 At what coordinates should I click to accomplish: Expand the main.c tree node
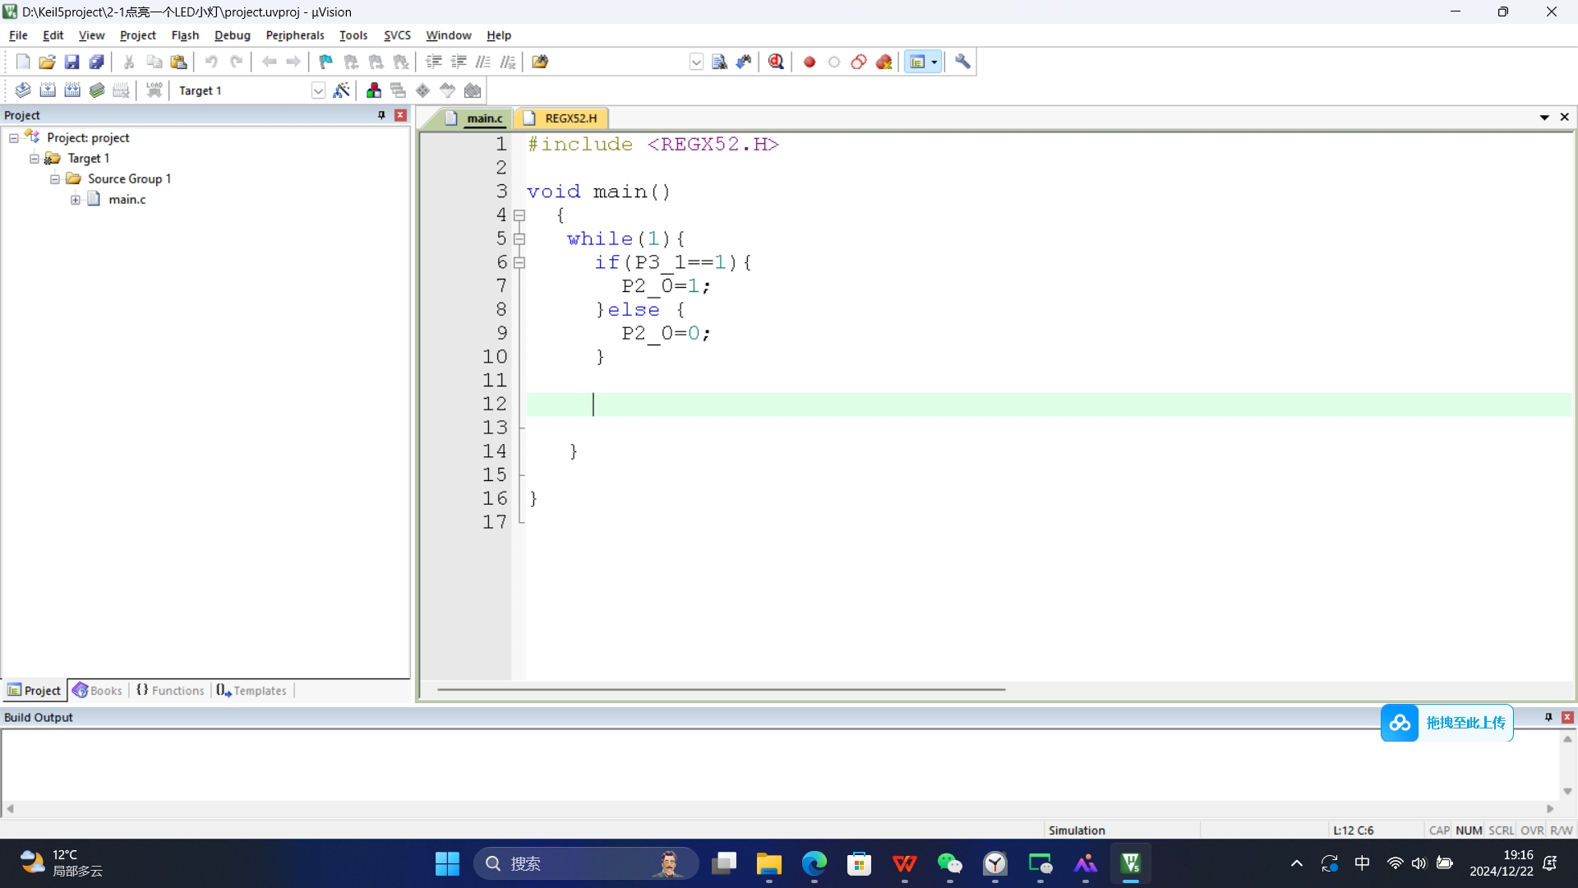click(x=76, y=200)
